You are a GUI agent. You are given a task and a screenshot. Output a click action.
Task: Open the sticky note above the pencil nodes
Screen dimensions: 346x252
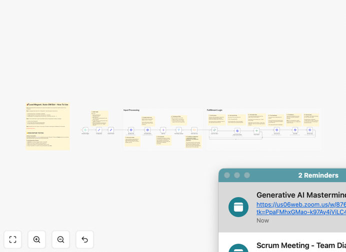[x=99, y=118]
